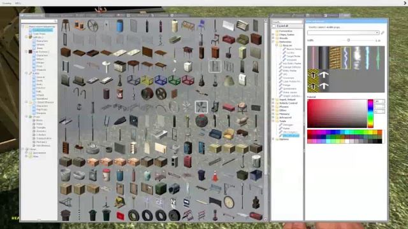This screenshot has height=229, width=408.
Task: Spawn the blue sofa next to yellow armchair
Action: (215, 134)
